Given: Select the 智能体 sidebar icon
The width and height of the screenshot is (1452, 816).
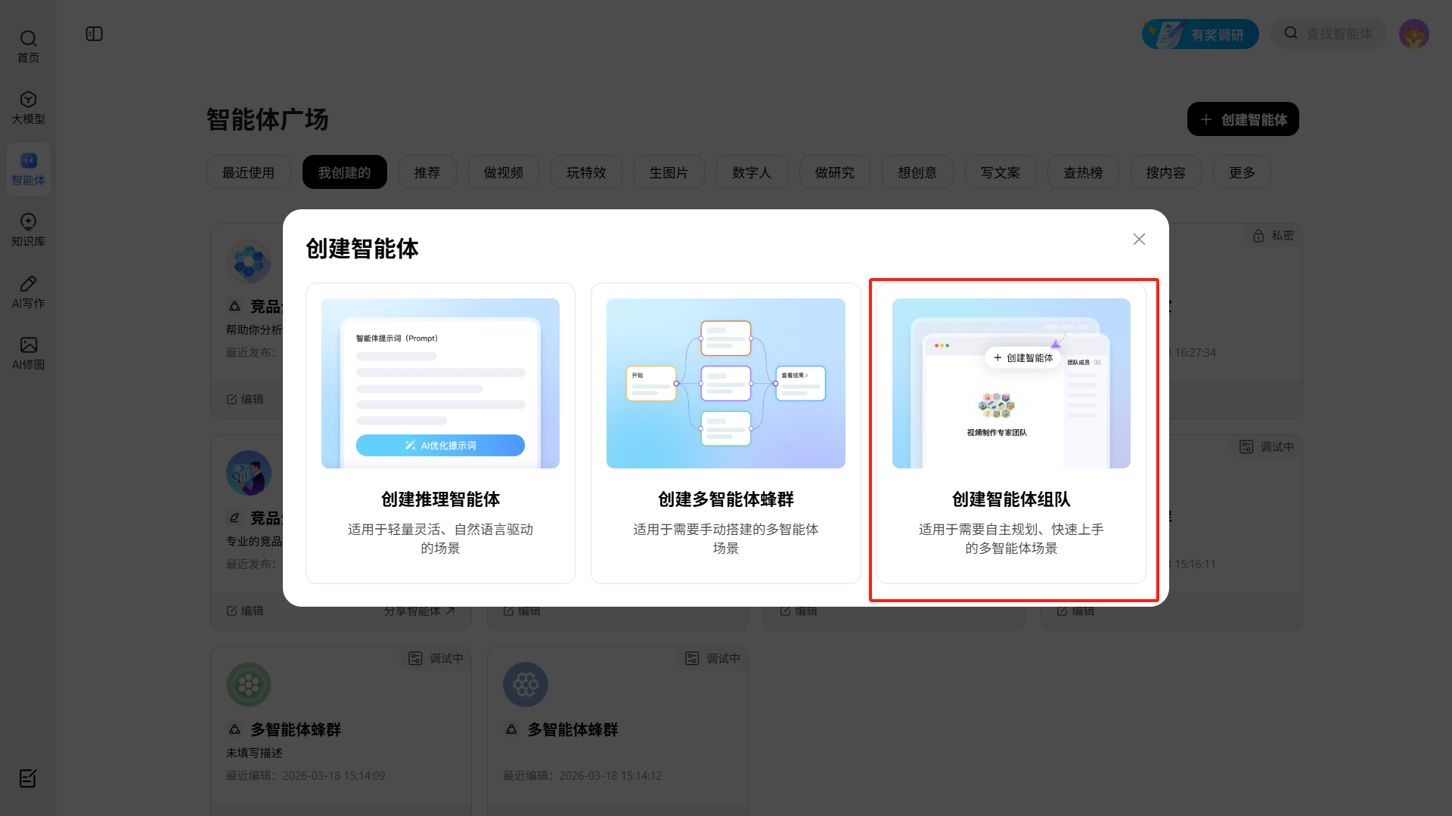Looking at the screenshot, I should 28,168.
